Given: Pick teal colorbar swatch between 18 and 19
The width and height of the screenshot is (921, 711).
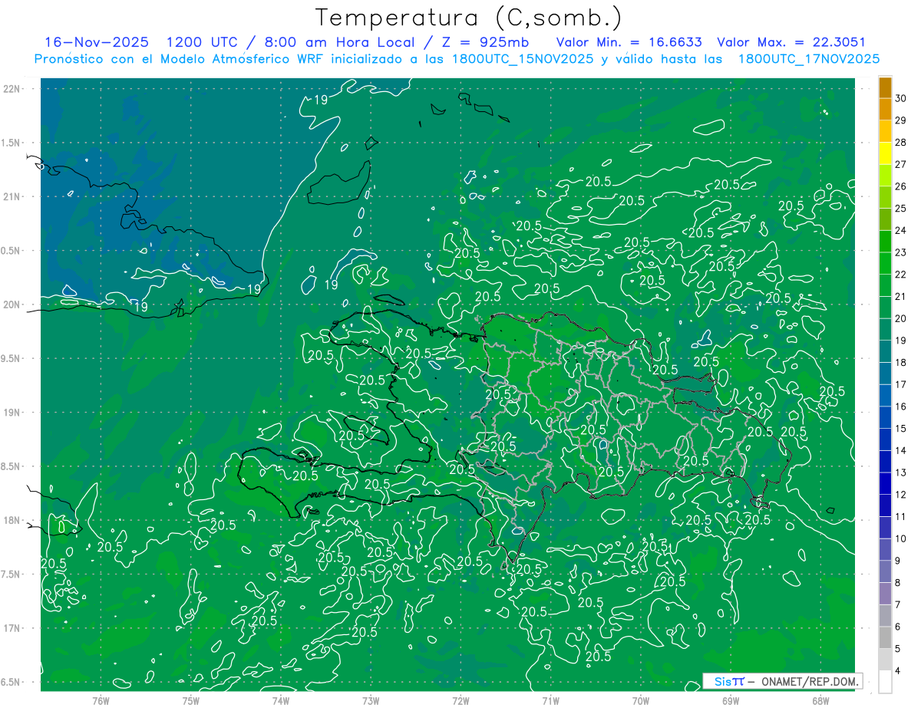Looking at the screenshot, I should point(886,351).
